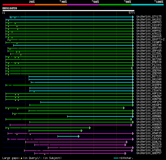Screen dimensions: 166x160
Task: Open hit UniRef100_A8CF48
Action: (149, 45)
